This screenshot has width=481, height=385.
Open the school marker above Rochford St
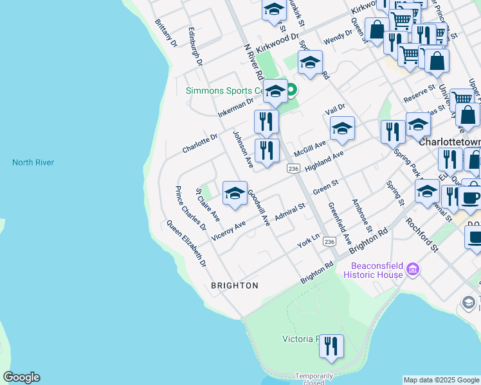(x=427, y=191)
